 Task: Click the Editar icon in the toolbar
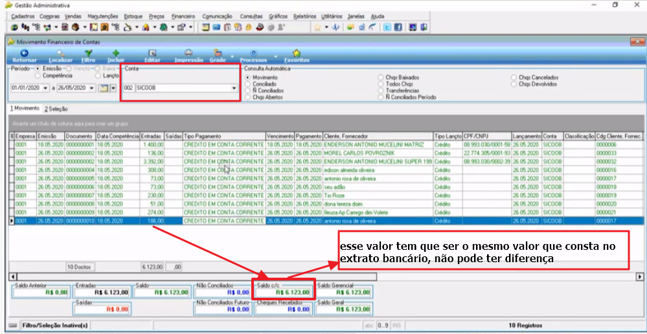pos(152,53)
